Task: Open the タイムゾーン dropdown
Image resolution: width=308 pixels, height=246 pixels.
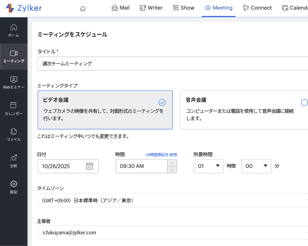Action: [x=173, y=200]
